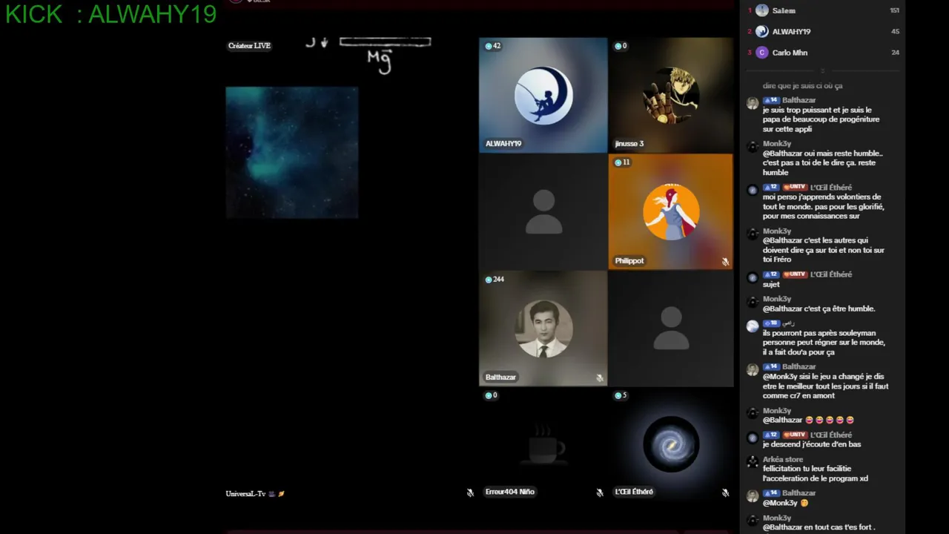The width and height of the screenshot is (949, 534).
Task: Open the jinusso 3 guest tile
Action: click(671, 95)
